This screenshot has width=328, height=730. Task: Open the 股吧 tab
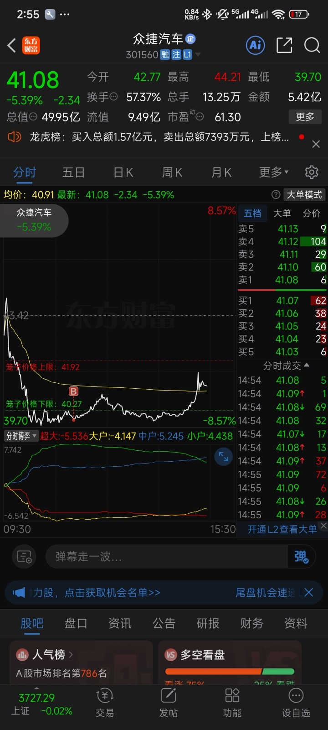32,623
